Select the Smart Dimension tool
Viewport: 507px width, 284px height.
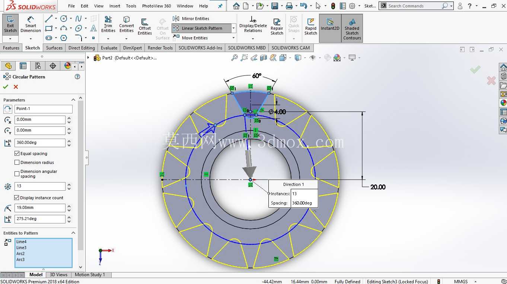pyautogui.click(x=31, y=25)
